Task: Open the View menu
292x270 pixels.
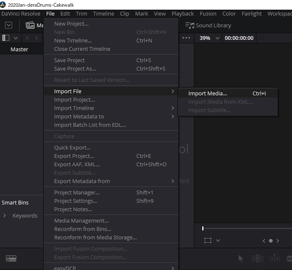Action: (x=160, y=13)
